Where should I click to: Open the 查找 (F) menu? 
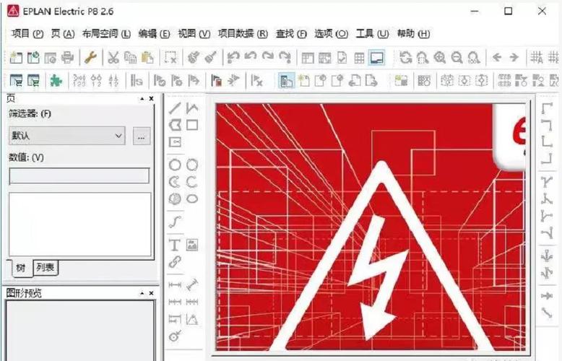pos(291,34)
